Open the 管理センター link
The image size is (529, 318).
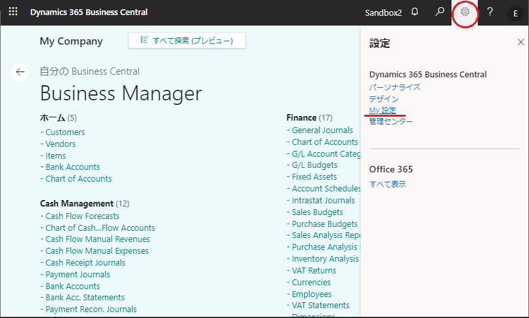(391, 121)
